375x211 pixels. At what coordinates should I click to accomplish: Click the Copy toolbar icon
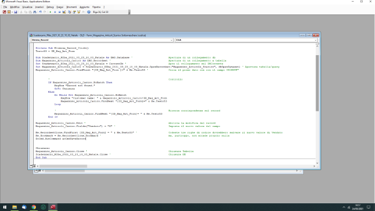[x=26, y=12]
